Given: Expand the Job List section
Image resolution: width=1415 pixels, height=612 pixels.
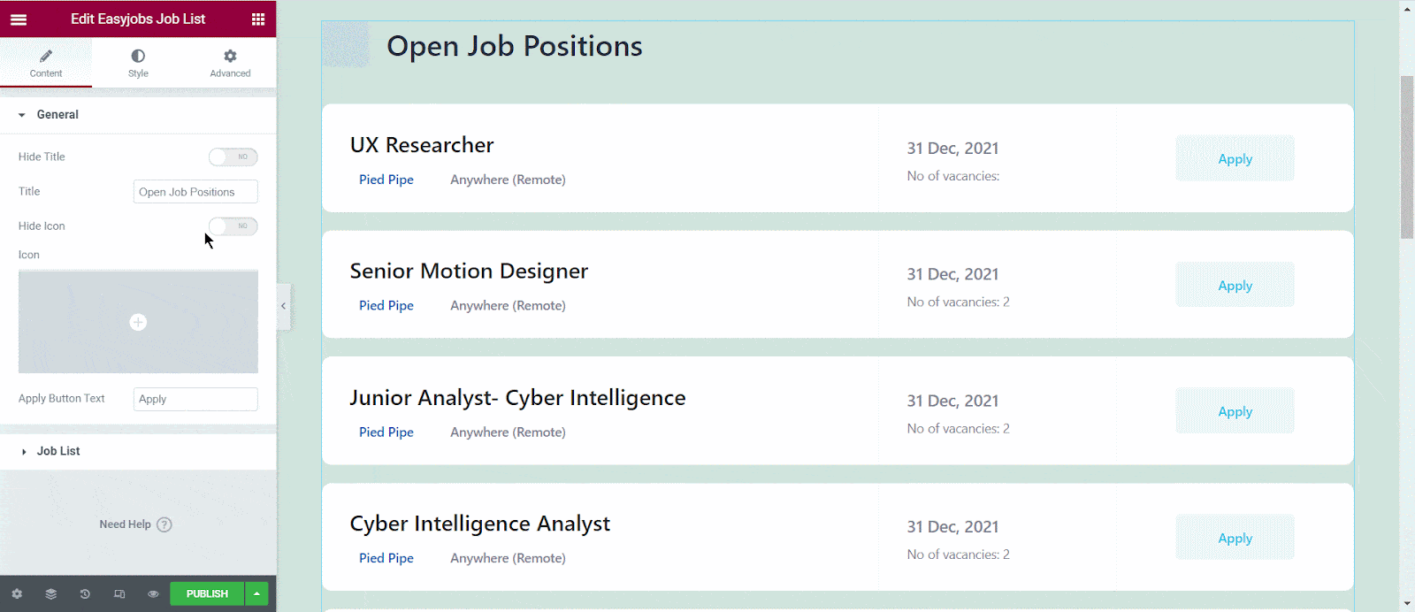Looking at the screenshot, I should point(57,451).
